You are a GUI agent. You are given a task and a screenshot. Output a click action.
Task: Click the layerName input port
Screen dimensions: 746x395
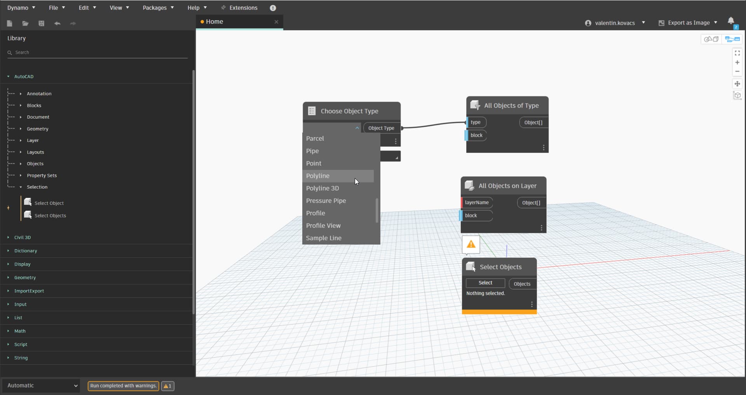(477, 203)
